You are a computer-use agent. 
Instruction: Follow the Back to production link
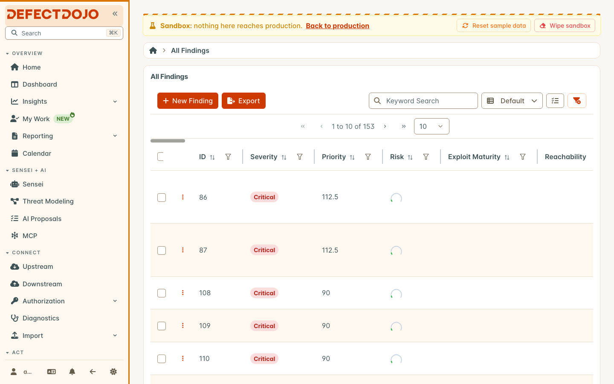click(337, 26)
